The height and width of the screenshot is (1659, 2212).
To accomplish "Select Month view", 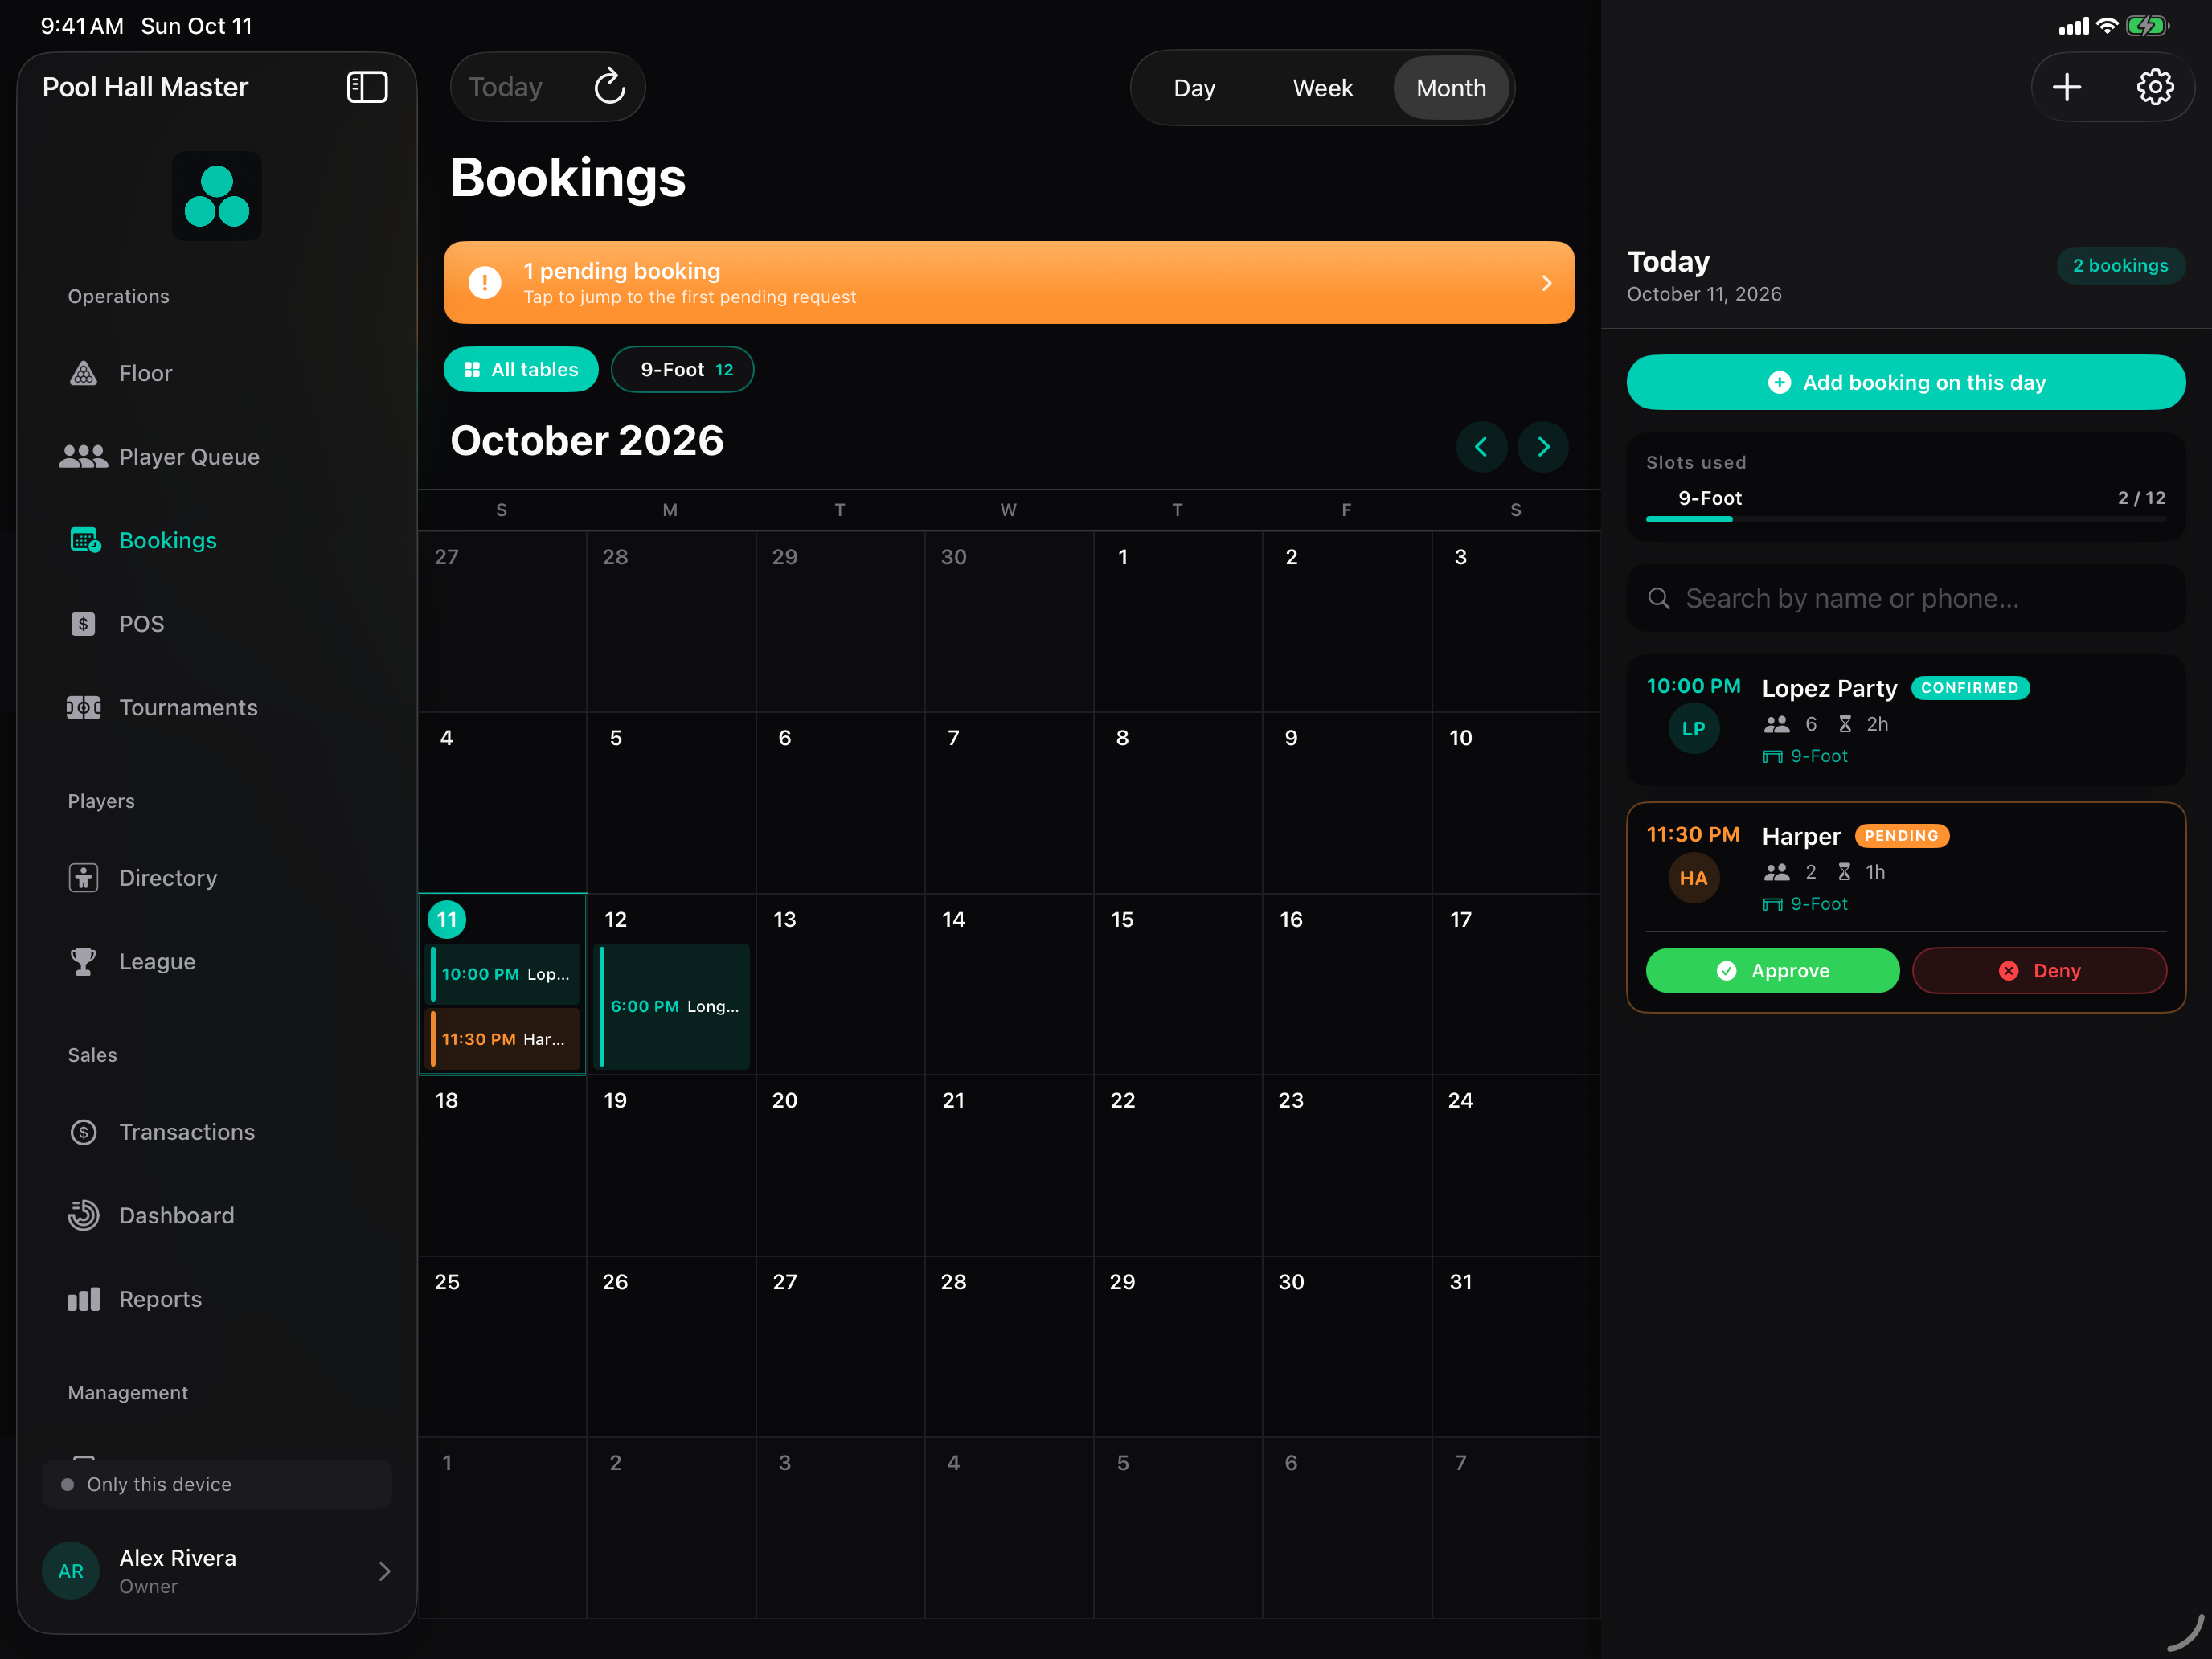I will 1451,88.
